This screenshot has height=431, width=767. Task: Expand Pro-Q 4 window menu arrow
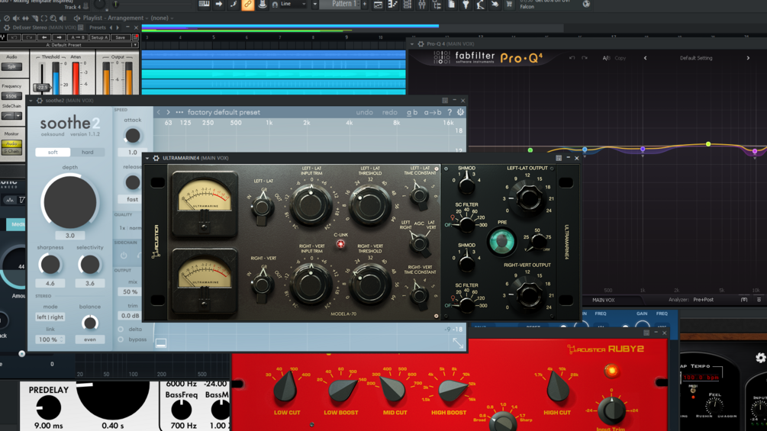coord(412,44)
